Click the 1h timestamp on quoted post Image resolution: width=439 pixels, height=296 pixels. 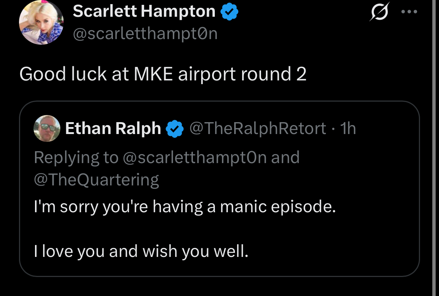(348, 128)
